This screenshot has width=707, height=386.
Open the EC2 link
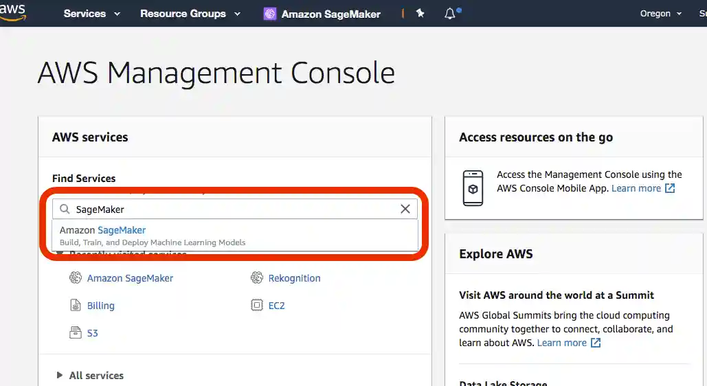tap(276, 306)
